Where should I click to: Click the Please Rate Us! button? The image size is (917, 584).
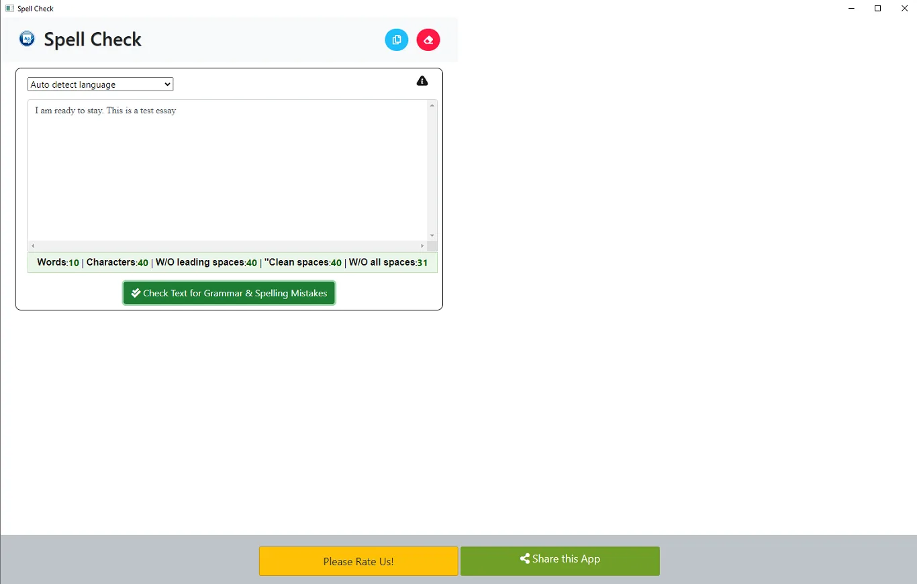[x=358, y=561]
